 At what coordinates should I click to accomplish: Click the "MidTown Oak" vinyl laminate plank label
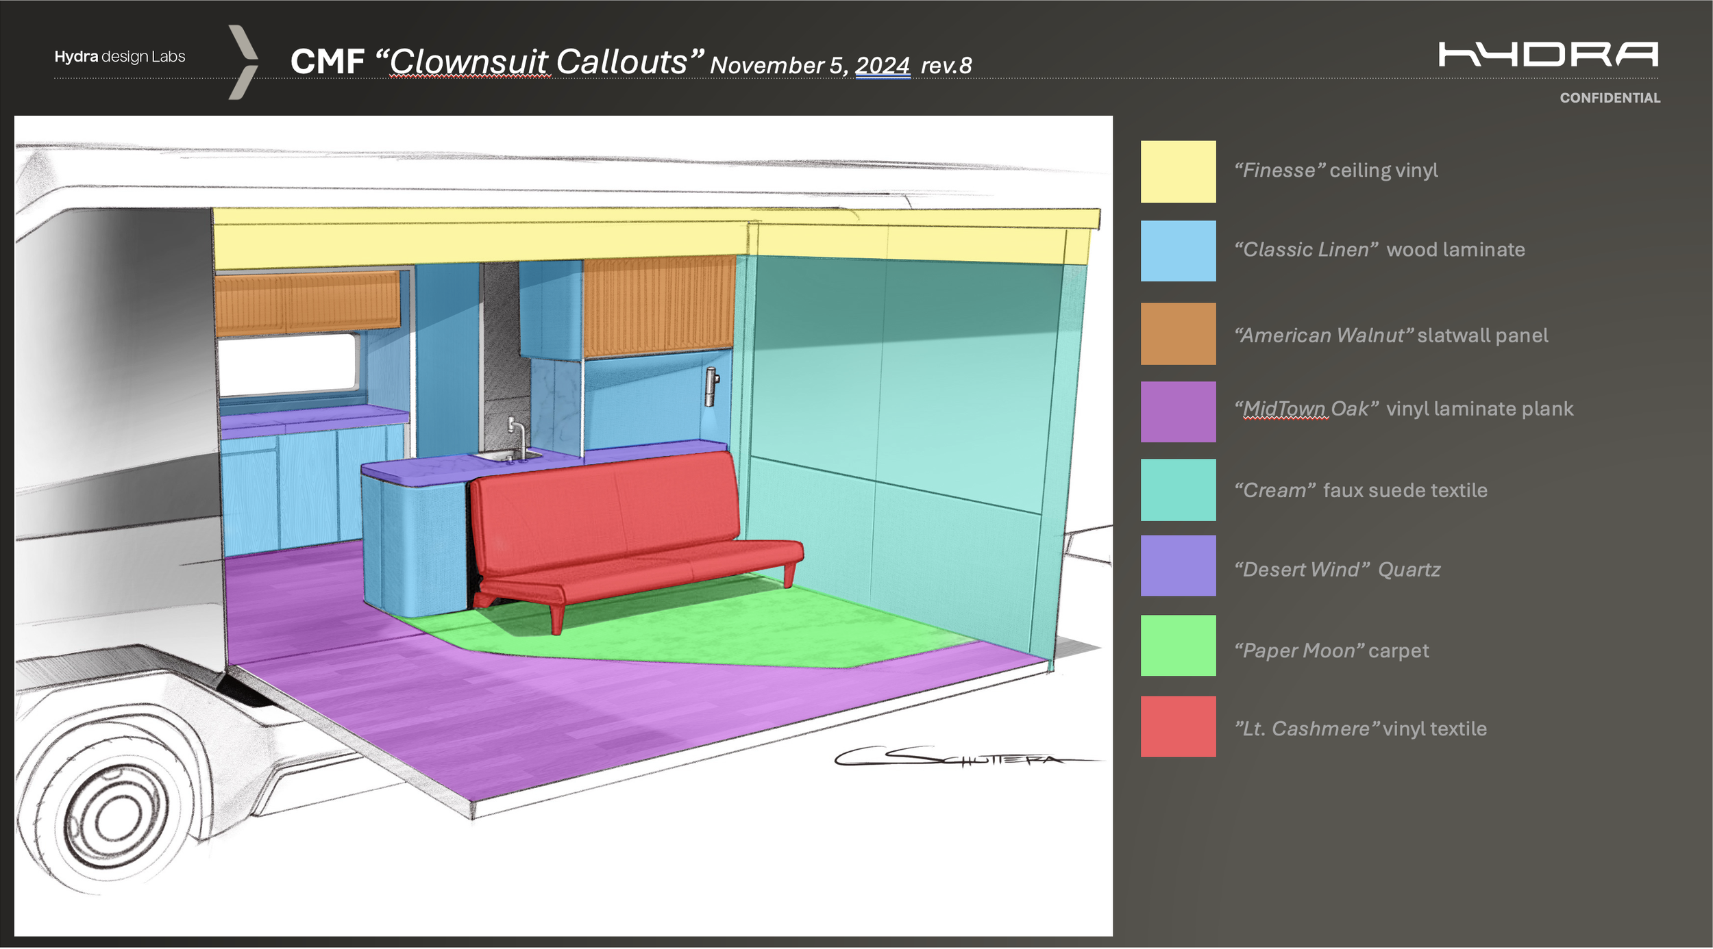point(1403,409)
